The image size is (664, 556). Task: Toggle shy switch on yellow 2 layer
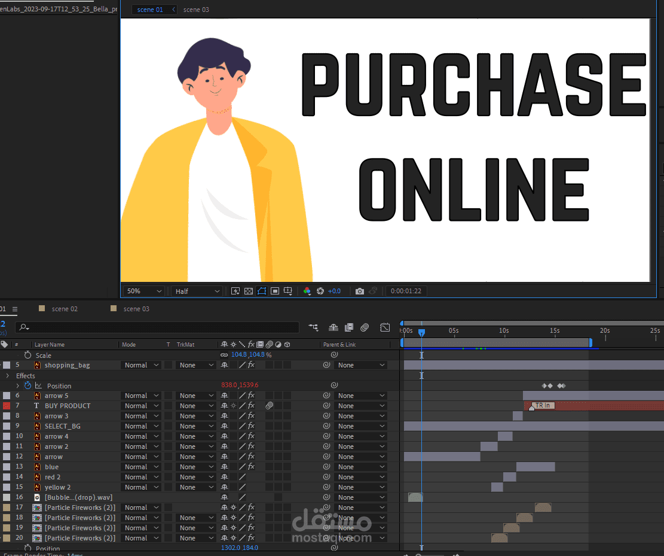tap(225, 487)
